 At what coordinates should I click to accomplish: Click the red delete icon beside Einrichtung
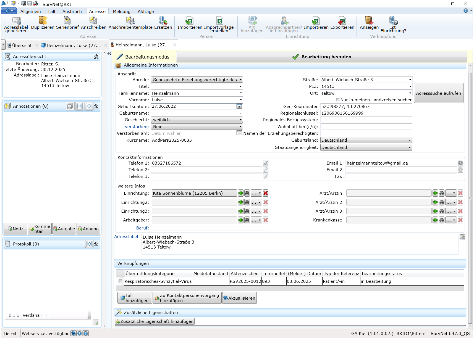[x=266, y=193]
